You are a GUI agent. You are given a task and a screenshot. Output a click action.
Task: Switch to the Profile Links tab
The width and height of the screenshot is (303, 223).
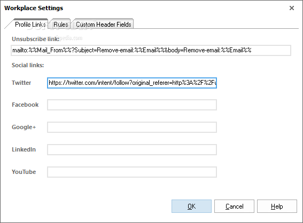[30, 25]
